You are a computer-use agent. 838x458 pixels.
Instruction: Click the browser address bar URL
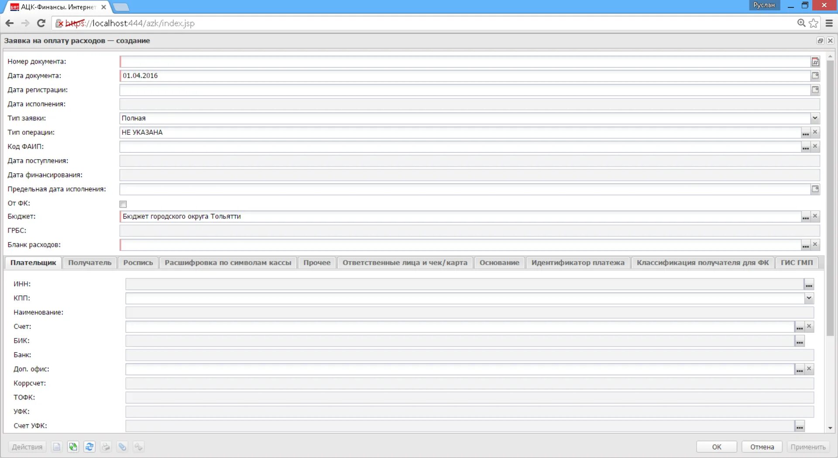coord(130,23)
